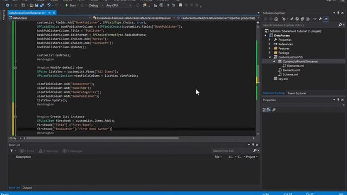347x195 pixels.
Task: Select key.snk in Solution Explorer
Action: coord(283,79)
